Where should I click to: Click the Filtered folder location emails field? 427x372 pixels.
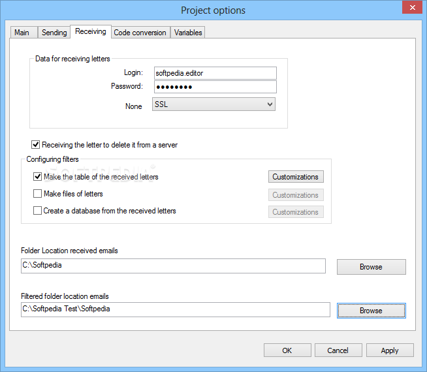(176, 309)
